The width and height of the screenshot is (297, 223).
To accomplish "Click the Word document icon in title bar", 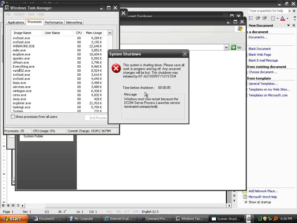I will 2,3.
